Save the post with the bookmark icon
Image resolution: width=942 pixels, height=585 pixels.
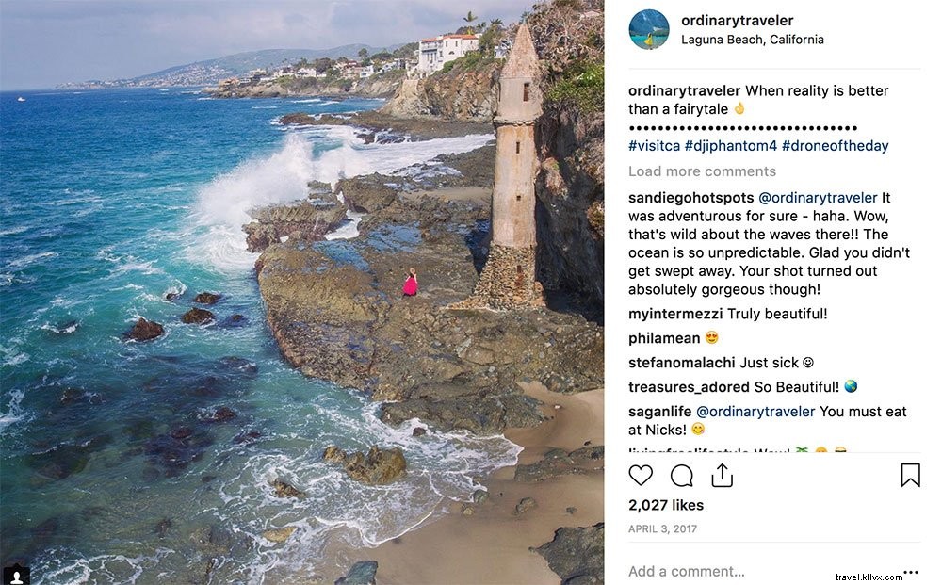tap(911, 477)
